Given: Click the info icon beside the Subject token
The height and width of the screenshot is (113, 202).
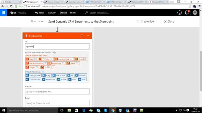Looking at the screenshot, I should tap(37, 67).
